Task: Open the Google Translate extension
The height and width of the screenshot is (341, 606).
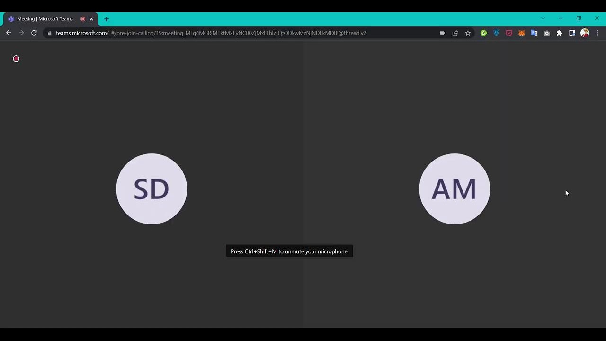Action: point(534,33)
